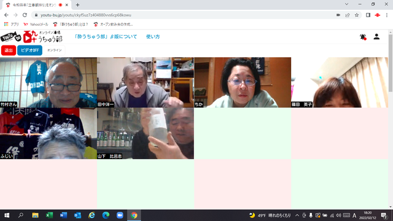Open the tab search dropdown chevron
The height and width of the screenshot is (221, 393).
[x=346, y=4]
